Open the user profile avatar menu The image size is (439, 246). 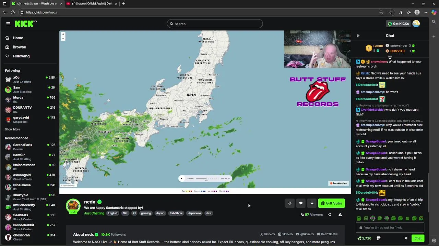pyautogui.click(x=416, y=24)
